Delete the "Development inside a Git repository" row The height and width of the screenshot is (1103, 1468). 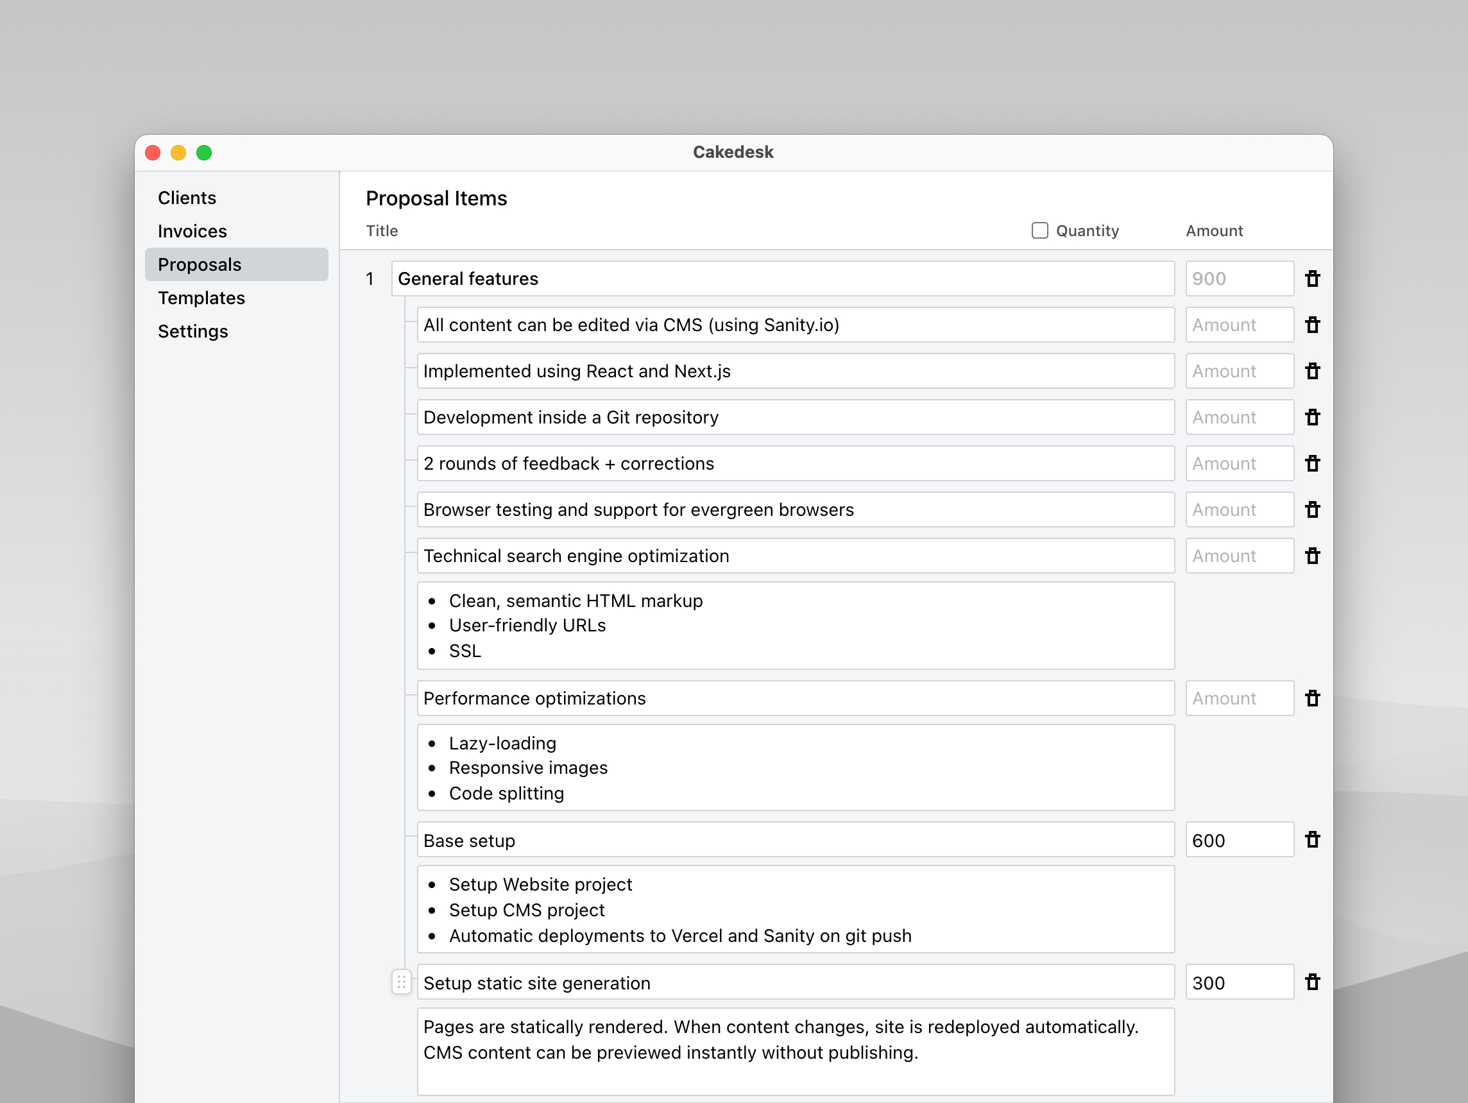[1312, 417]
